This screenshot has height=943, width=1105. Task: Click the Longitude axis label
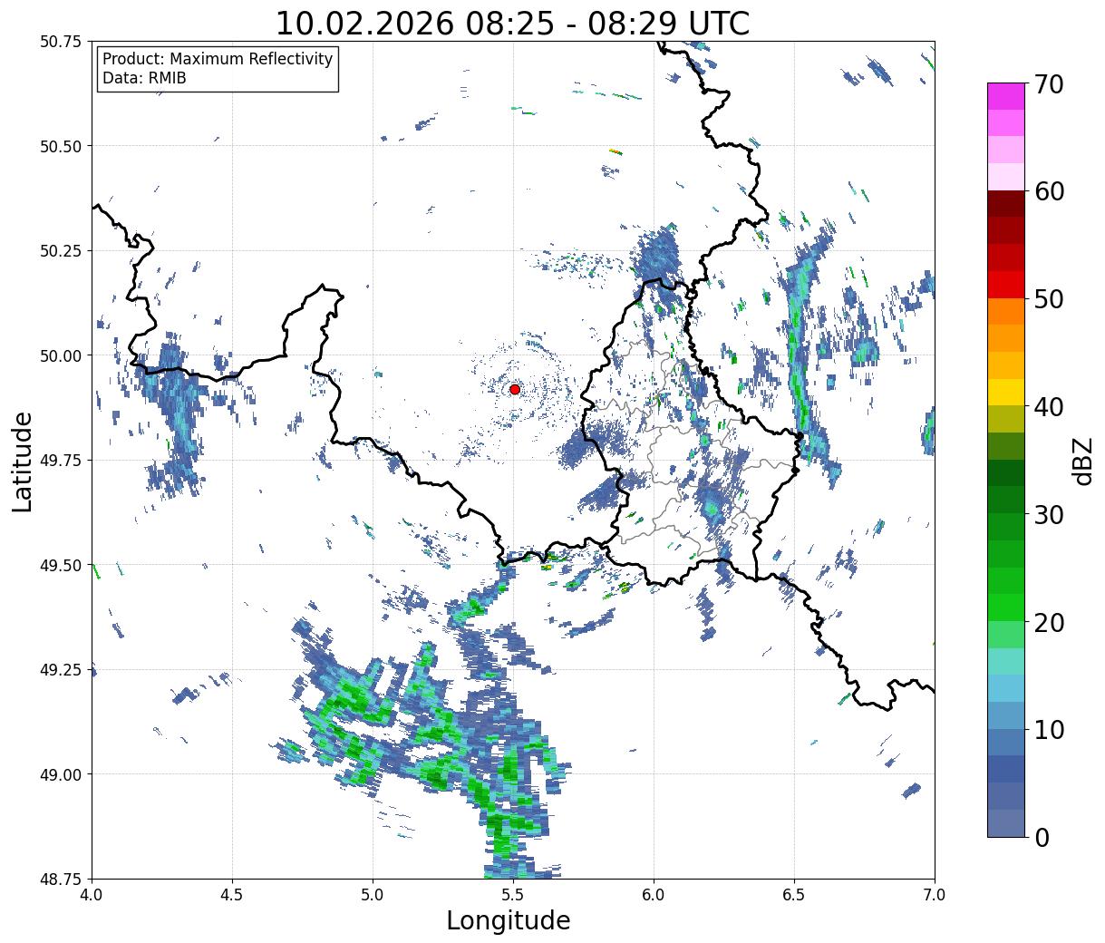point(509,920)
